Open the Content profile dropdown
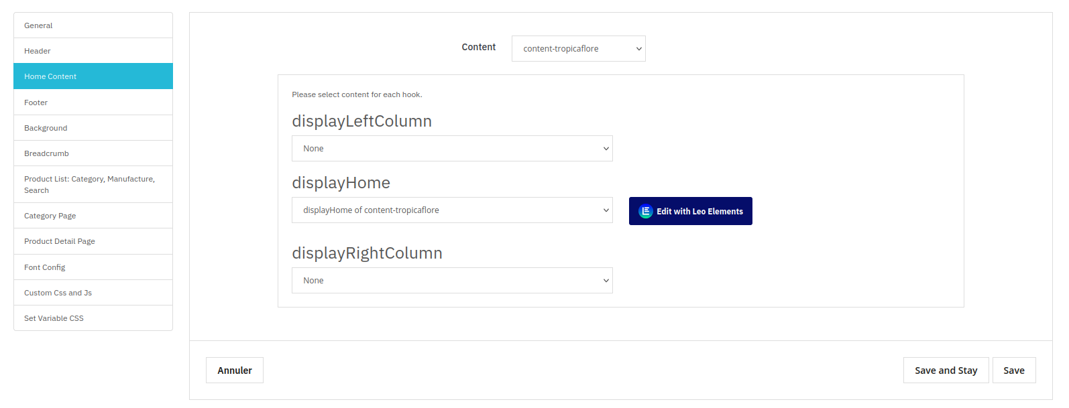 (578, 49)
